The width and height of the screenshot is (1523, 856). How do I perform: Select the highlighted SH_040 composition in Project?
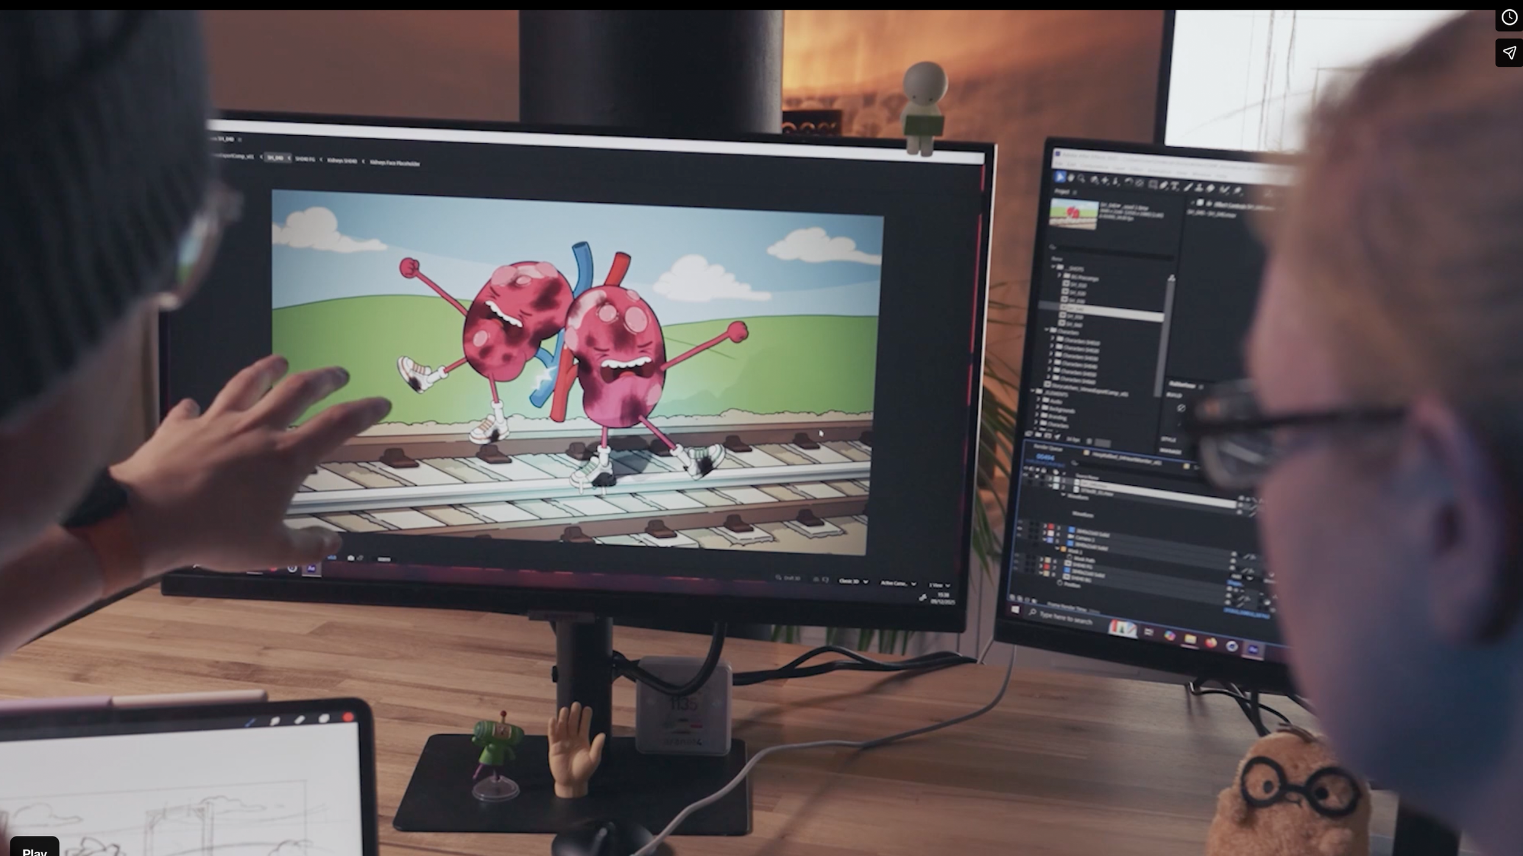tap(1111, 312)
